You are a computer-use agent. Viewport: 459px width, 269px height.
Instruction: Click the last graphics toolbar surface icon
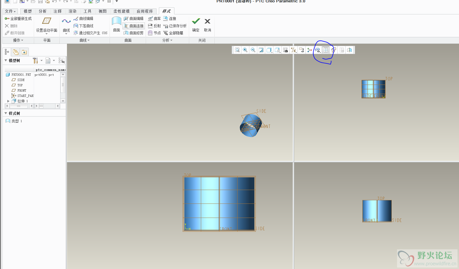click(349, 50)
